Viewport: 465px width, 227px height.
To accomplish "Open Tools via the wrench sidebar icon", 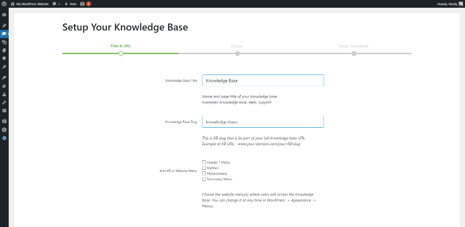I will pyautogui.click(x=4, y=103).
